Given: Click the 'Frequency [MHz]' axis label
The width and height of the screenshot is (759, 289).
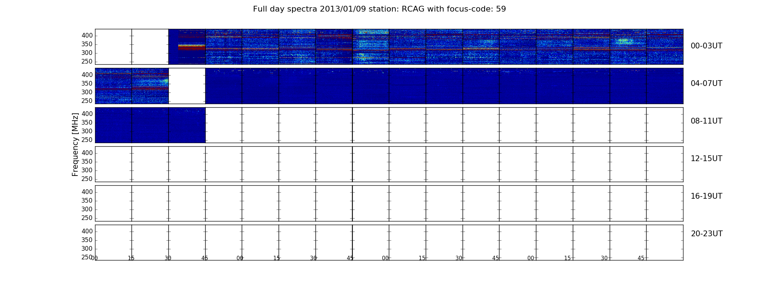Looking at the screenshot, I should pos(75,144).
